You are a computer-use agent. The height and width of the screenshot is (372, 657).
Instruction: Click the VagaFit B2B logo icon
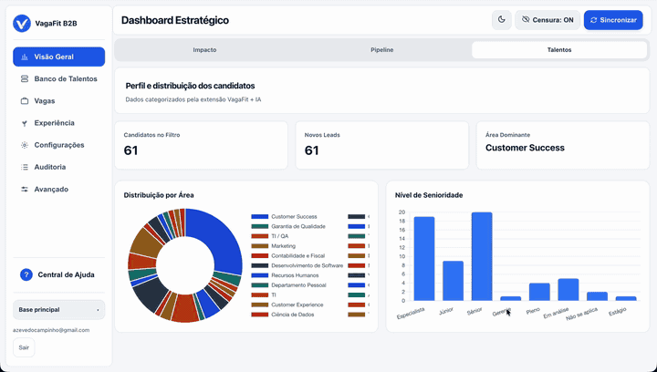(x=22, y=24)
